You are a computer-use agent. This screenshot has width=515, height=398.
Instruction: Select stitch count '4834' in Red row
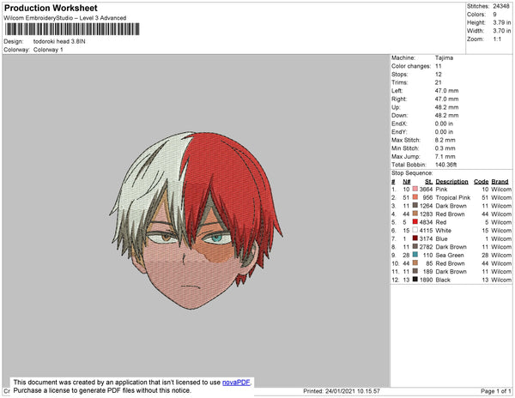click(426, 222)
